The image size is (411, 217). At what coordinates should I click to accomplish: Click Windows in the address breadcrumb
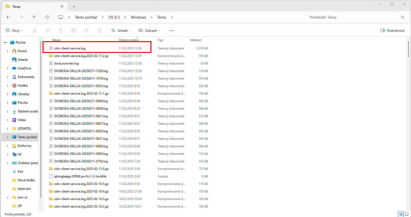[138, 17]
